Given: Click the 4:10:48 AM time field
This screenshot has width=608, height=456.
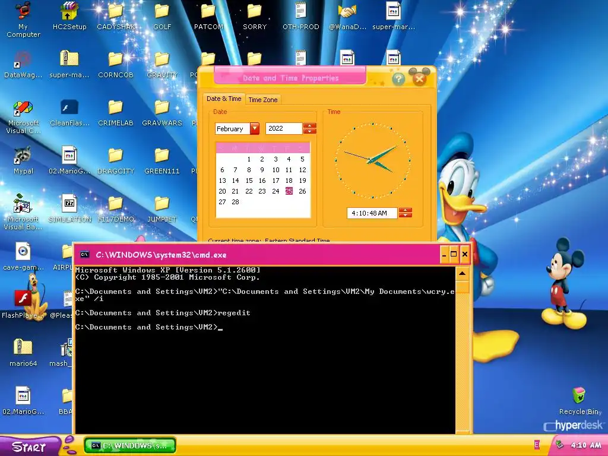Looking at the screenshot, I should 372,213.
